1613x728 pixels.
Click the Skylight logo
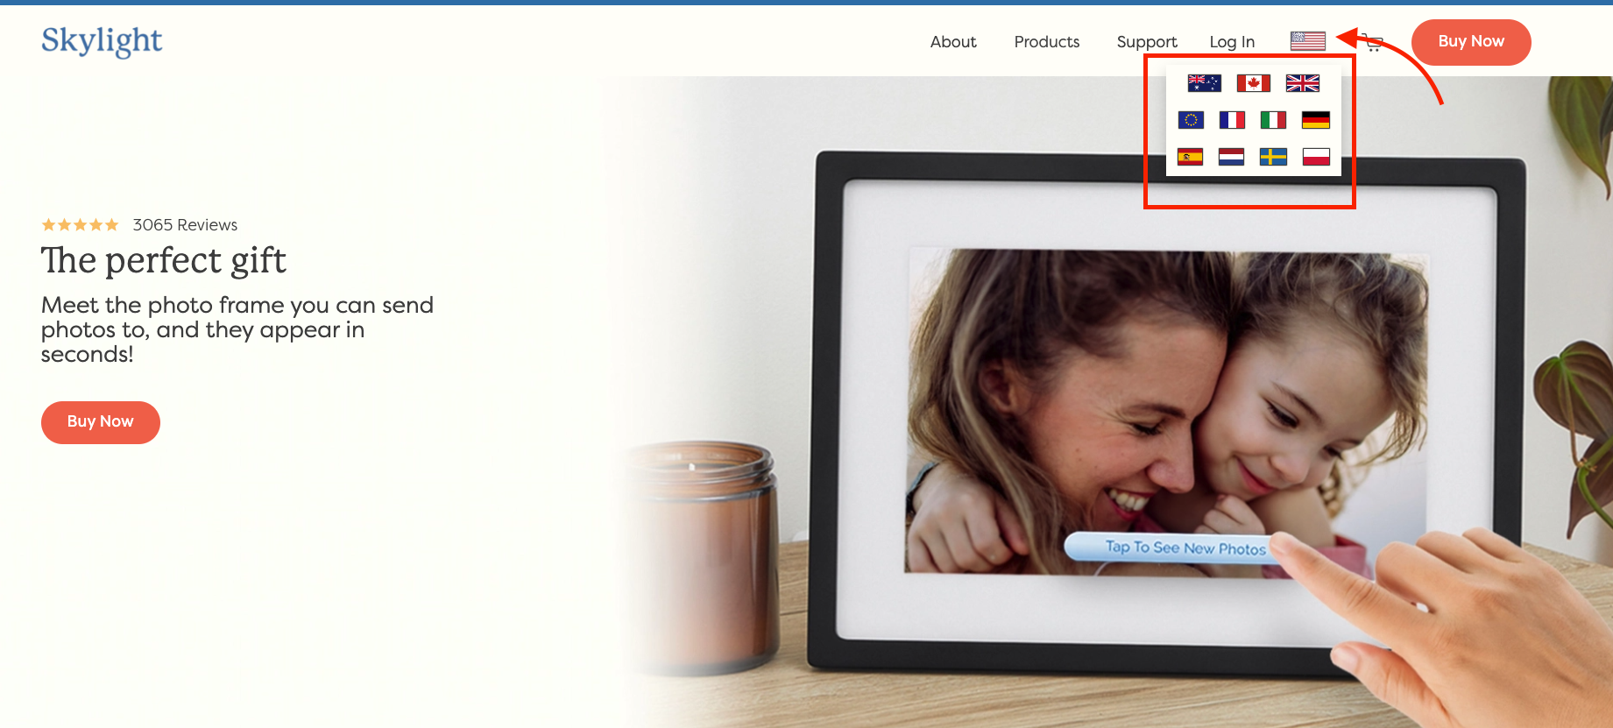(102, 41)
